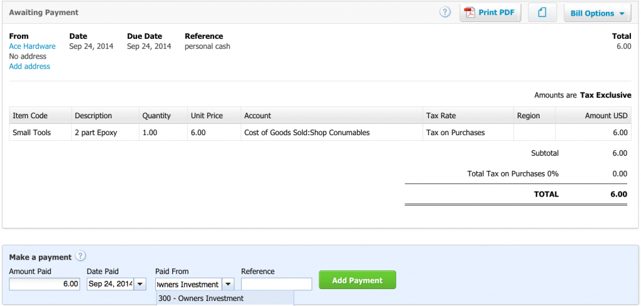Expand the Paid From dropdown arrow

(228, 284)
